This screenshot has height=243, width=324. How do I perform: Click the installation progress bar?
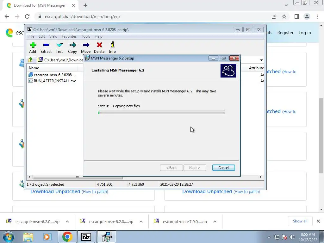tap(162, 112)
